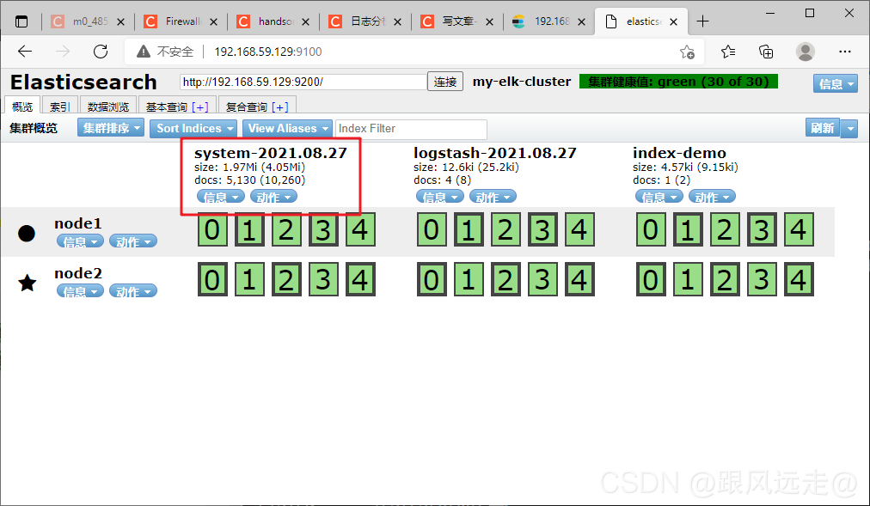The image size is (870, 506).
Task: Click my-elk-cluster cluster name
Action: (522, 82)
